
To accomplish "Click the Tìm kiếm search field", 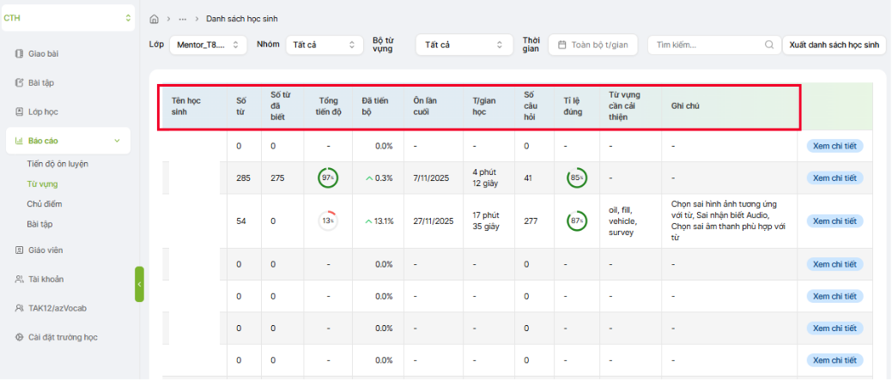I will pyautogui.click(x=704, y=45).
